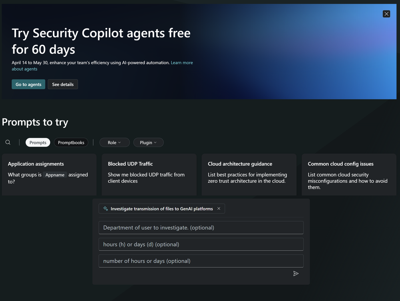
Task: Click the send arrow icon
Action: [296, 274]
